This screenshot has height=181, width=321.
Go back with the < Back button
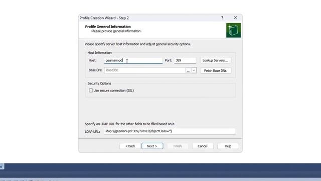(130, 146)
